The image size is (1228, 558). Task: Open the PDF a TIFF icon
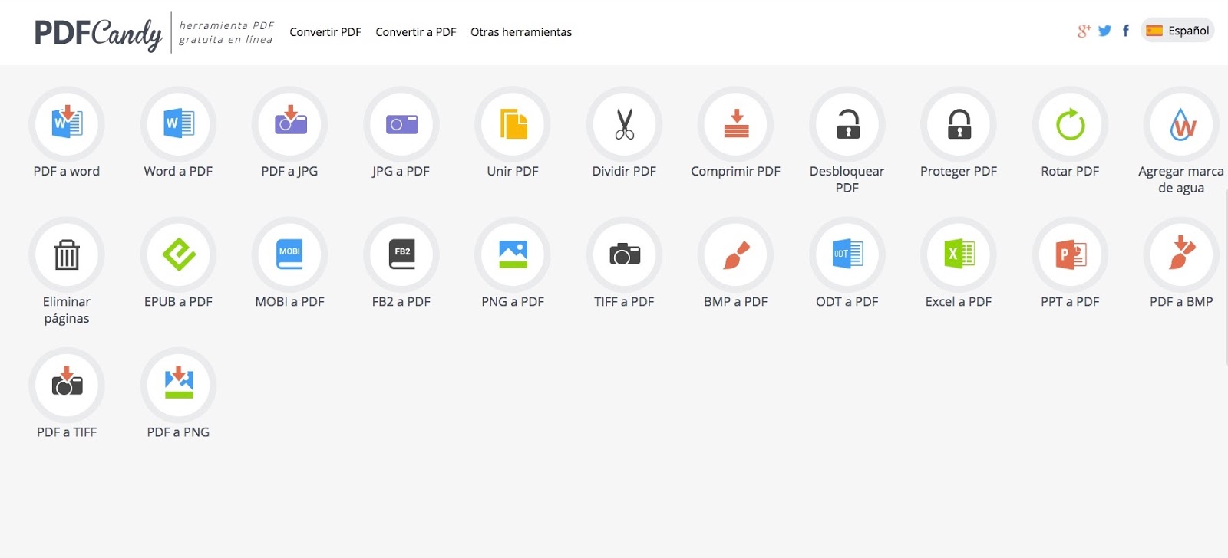[x=67, y=385]
